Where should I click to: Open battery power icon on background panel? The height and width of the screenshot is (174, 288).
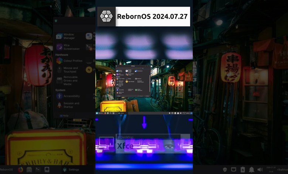pos(243,170)
